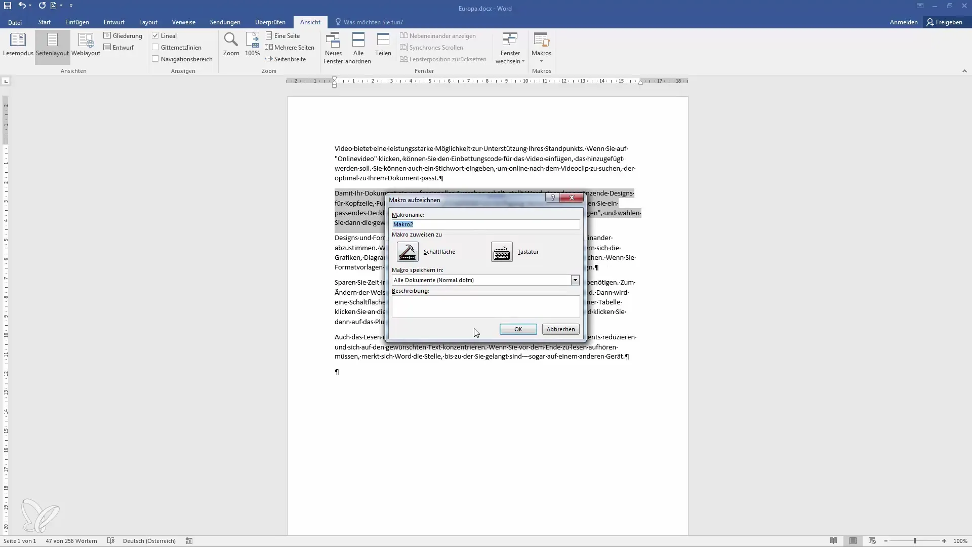Image resolution: width=972 pixels, height=547 pixels.
Task: Open the Verweise tab
Action: pos(183,22)
